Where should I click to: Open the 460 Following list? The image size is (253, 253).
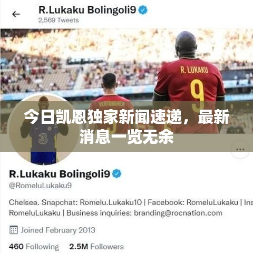tap(34, 247)
